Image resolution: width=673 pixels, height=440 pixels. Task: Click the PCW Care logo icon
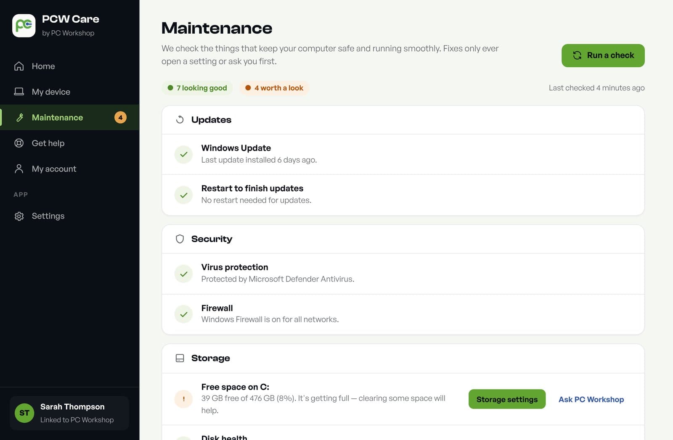coord(24,26)
